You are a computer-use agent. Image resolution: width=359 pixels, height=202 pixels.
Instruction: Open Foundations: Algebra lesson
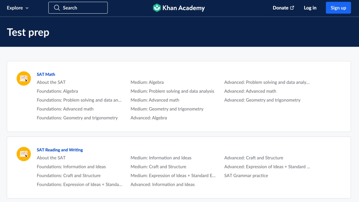[x=57, y=91]
